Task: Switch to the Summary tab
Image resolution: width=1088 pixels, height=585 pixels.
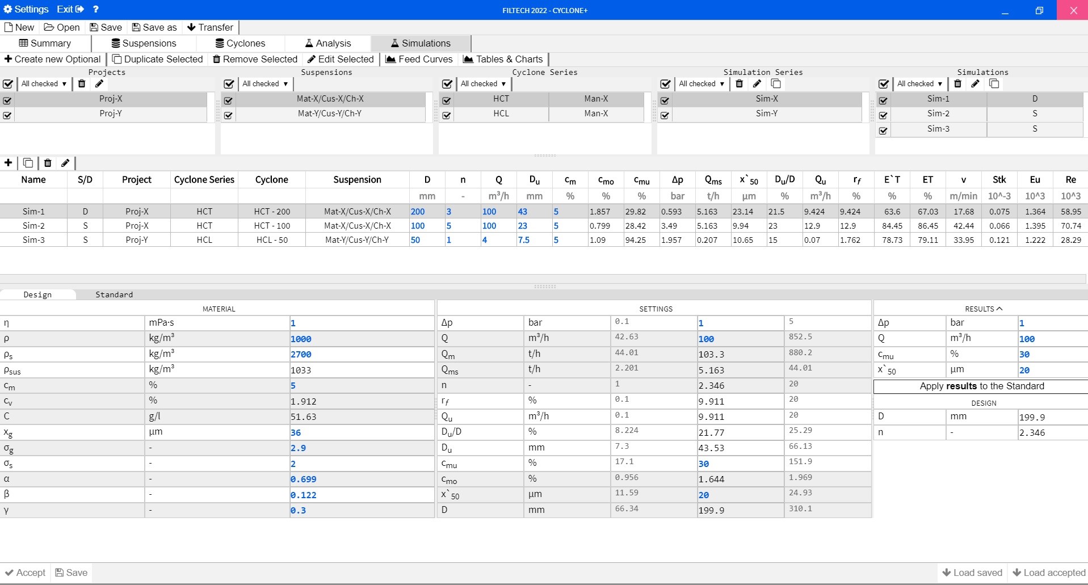Action: point(45,43)
